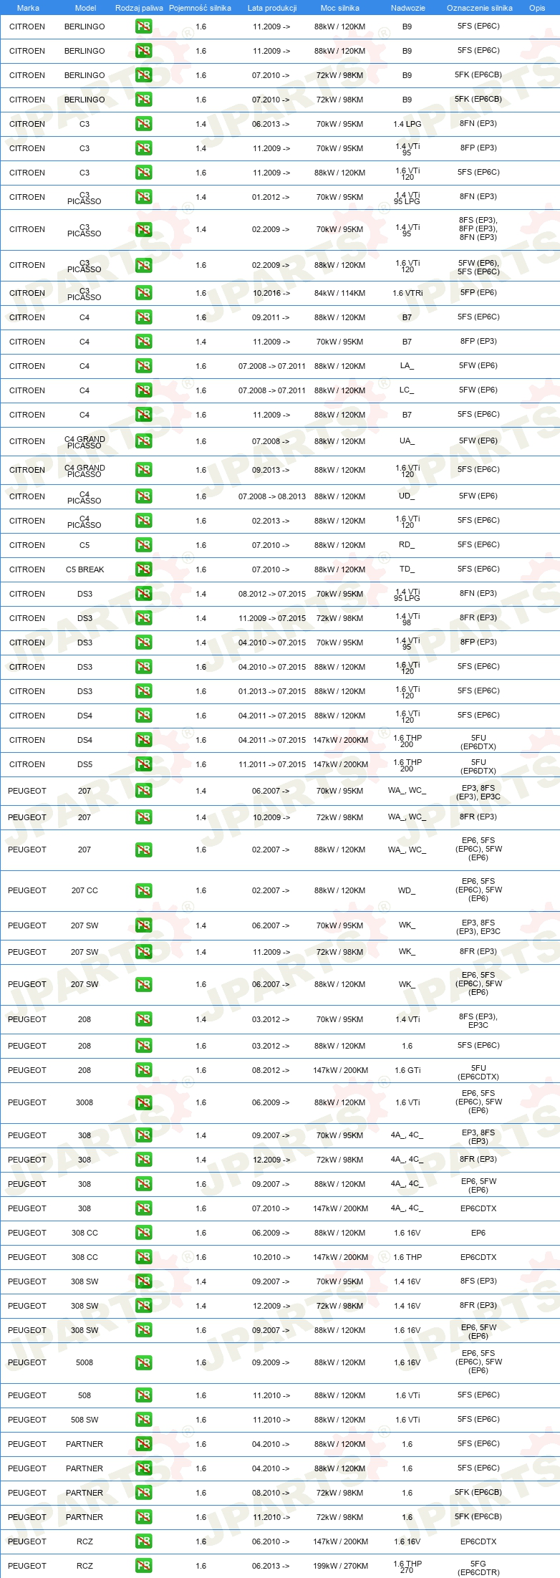This screenshot has height=1578, width=560.
Task: Click the 5FP (EP6) engine code
Action: click(478, 292)
